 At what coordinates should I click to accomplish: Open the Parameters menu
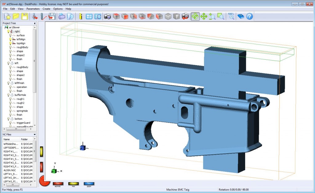point(33,9)
